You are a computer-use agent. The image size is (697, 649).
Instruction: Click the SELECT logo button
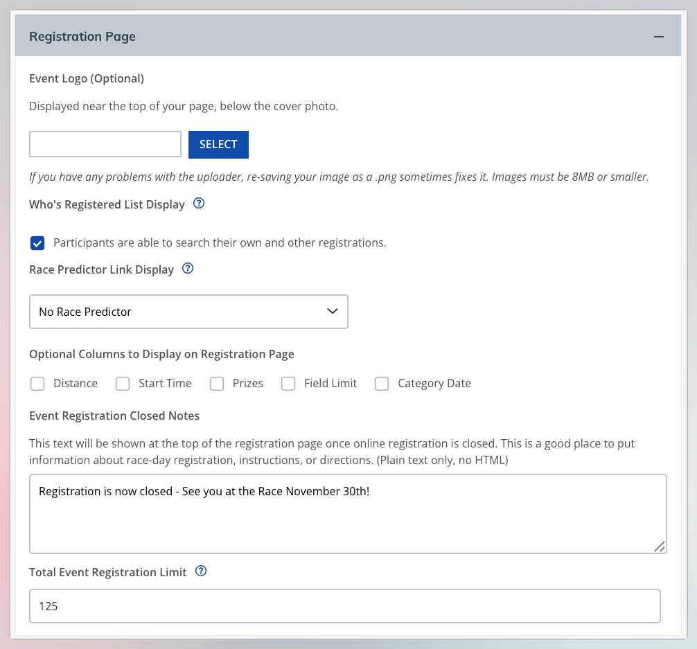click(x=218, y=145)
